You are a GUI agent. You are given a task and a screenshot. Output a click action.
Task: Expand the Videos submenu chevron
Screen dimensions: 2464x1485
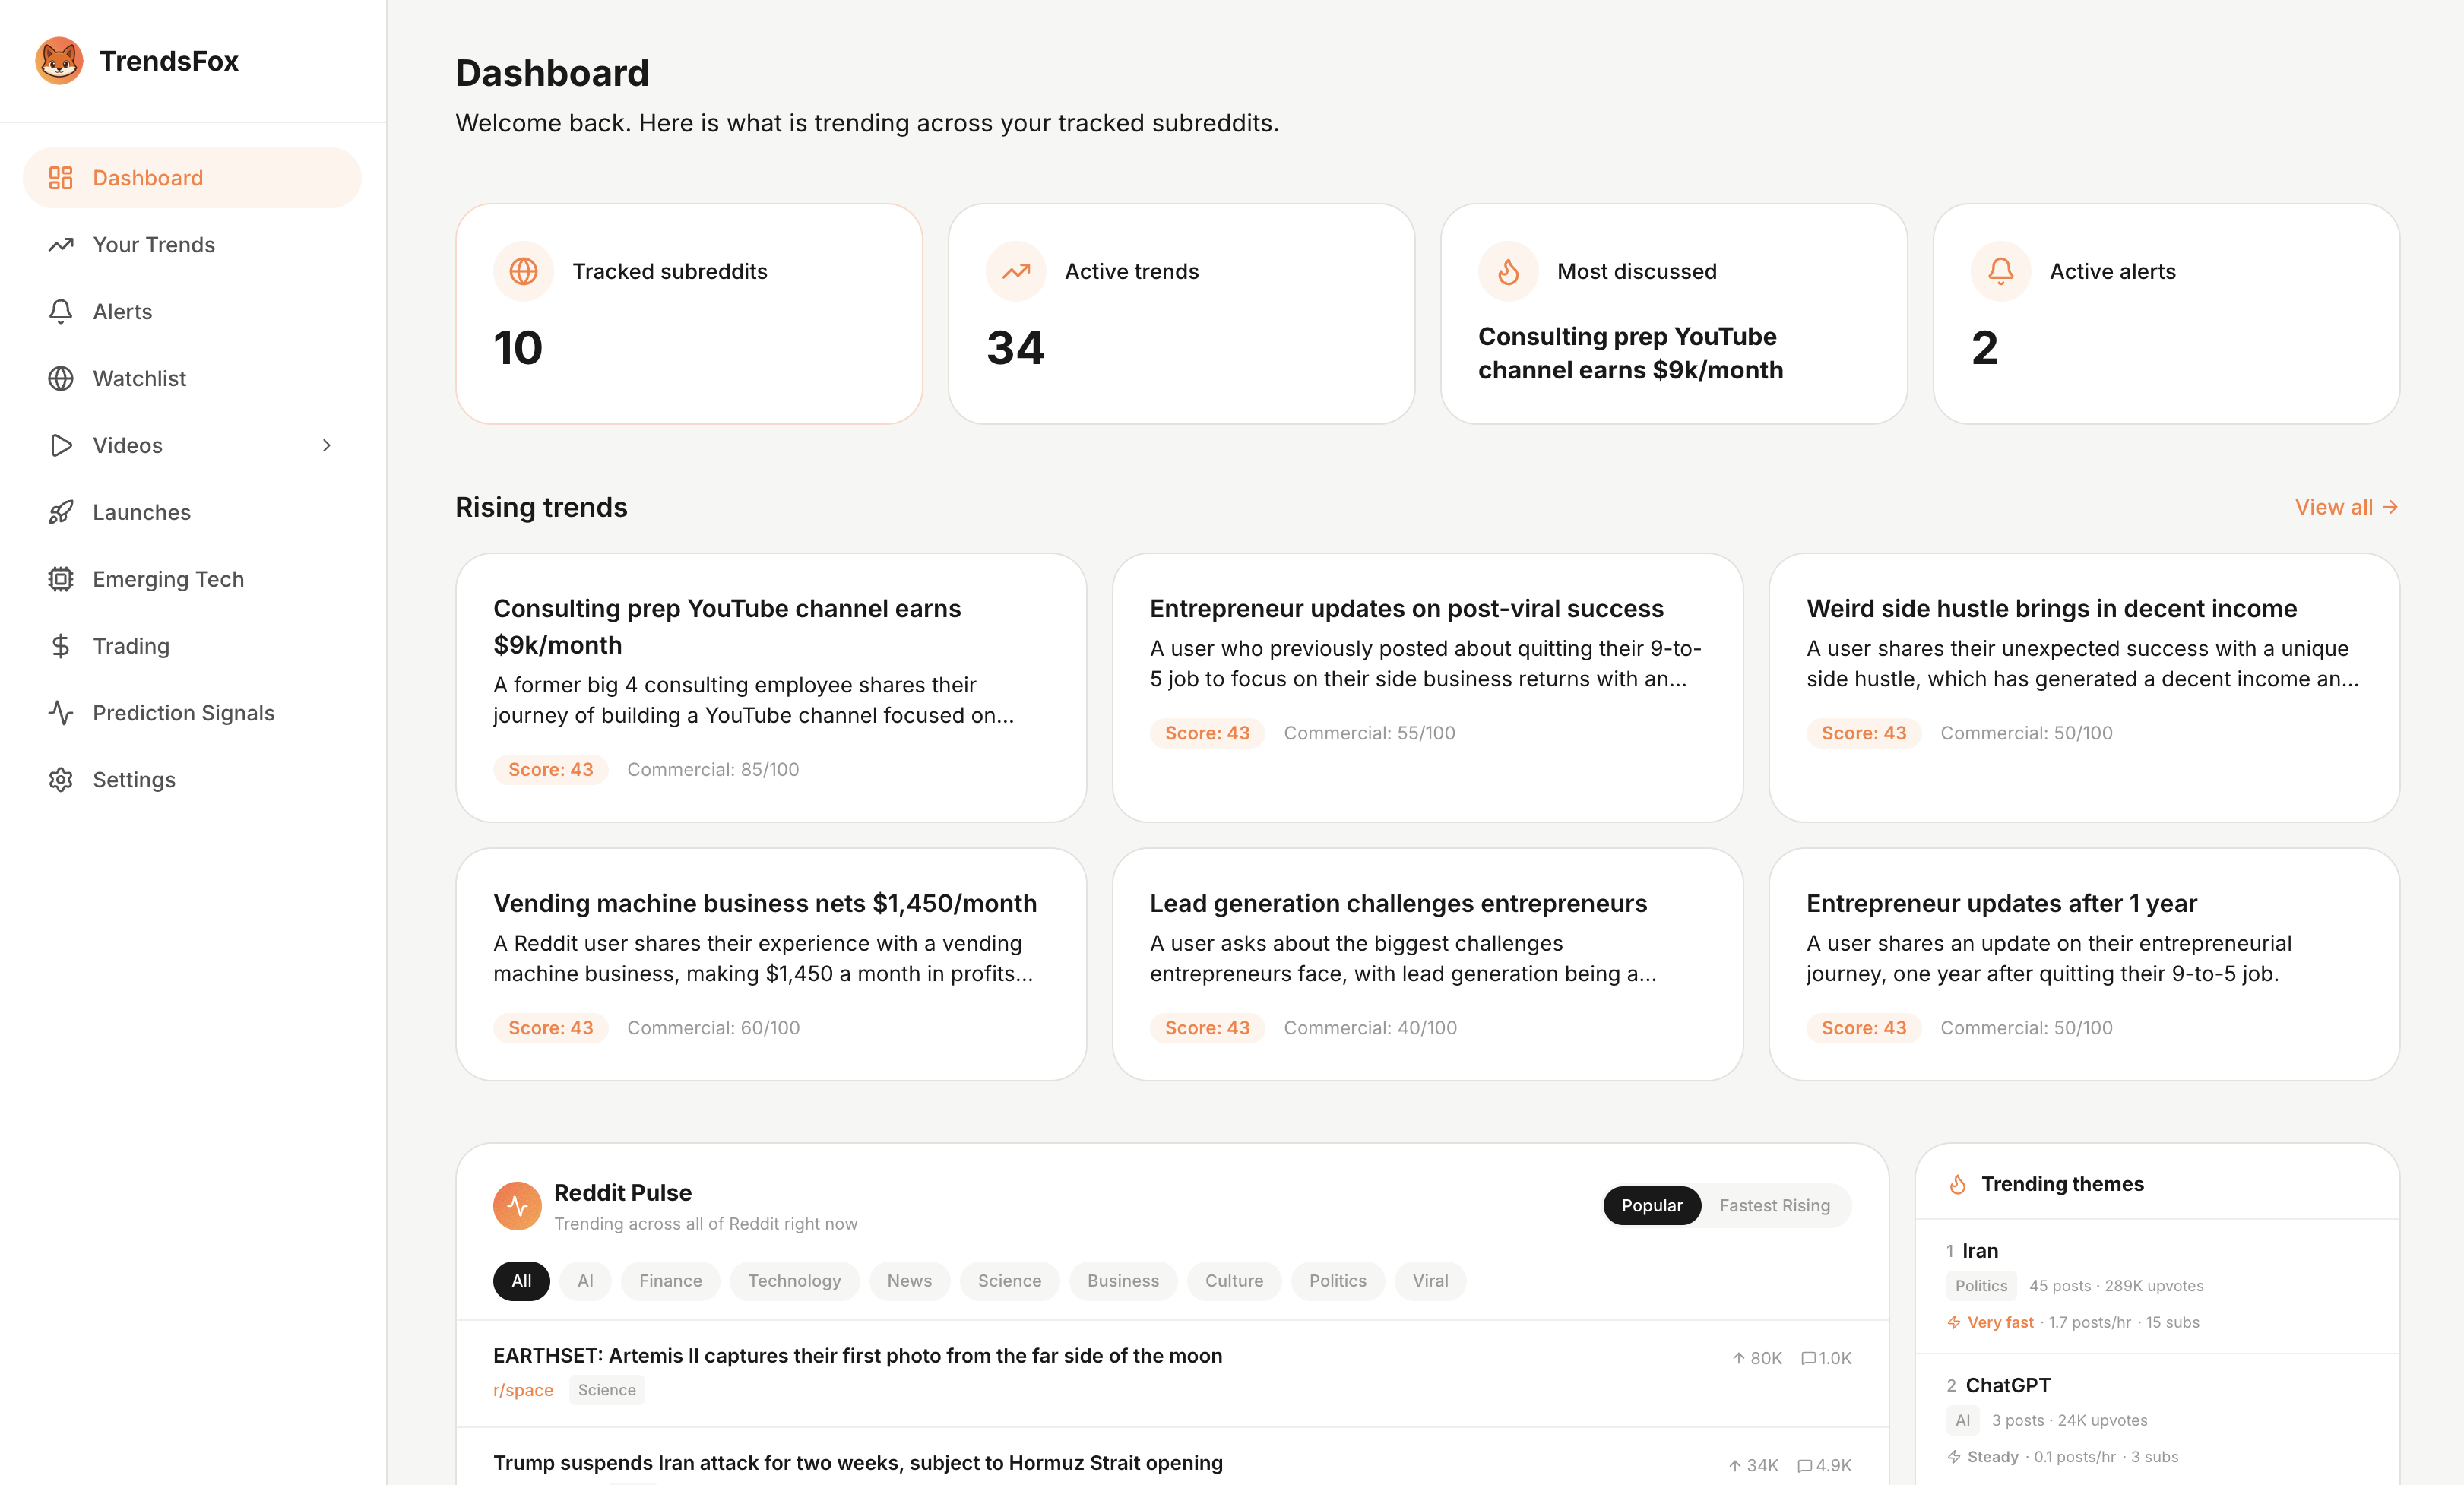(326, 446)
